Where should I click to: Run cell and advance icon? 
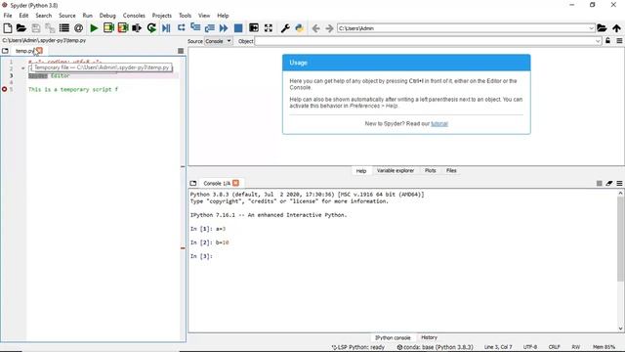point(123,28)
